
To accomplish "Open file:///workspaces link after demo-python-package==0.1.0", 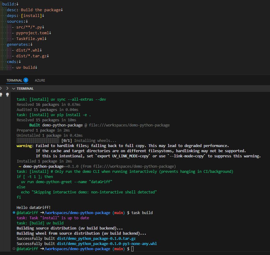I will pos(133,166).
